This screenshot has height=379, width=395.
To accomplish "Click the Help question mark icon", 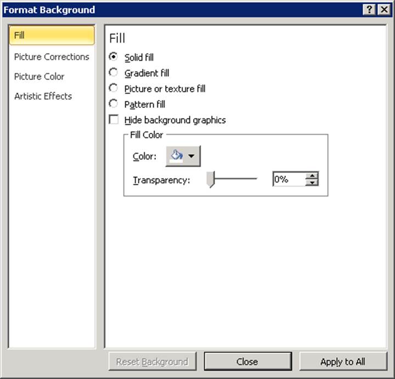I will click(370, 9).
